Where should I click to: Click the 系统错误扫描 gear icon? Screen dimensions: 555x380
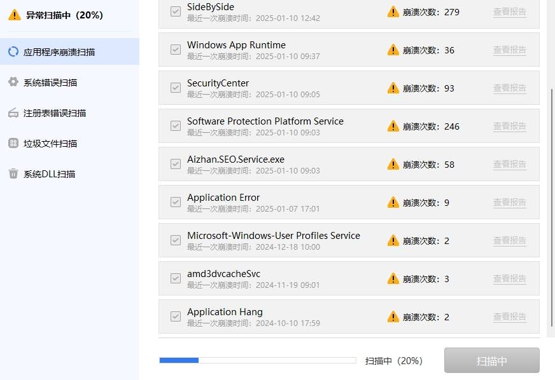point(13,82)
